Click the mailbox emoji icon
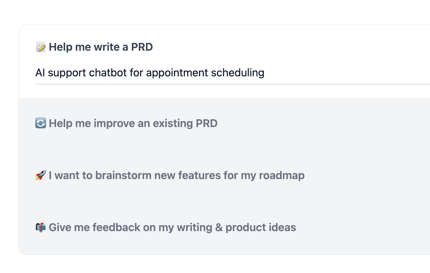This screenshot has width=430, height=273. point(41,227)
